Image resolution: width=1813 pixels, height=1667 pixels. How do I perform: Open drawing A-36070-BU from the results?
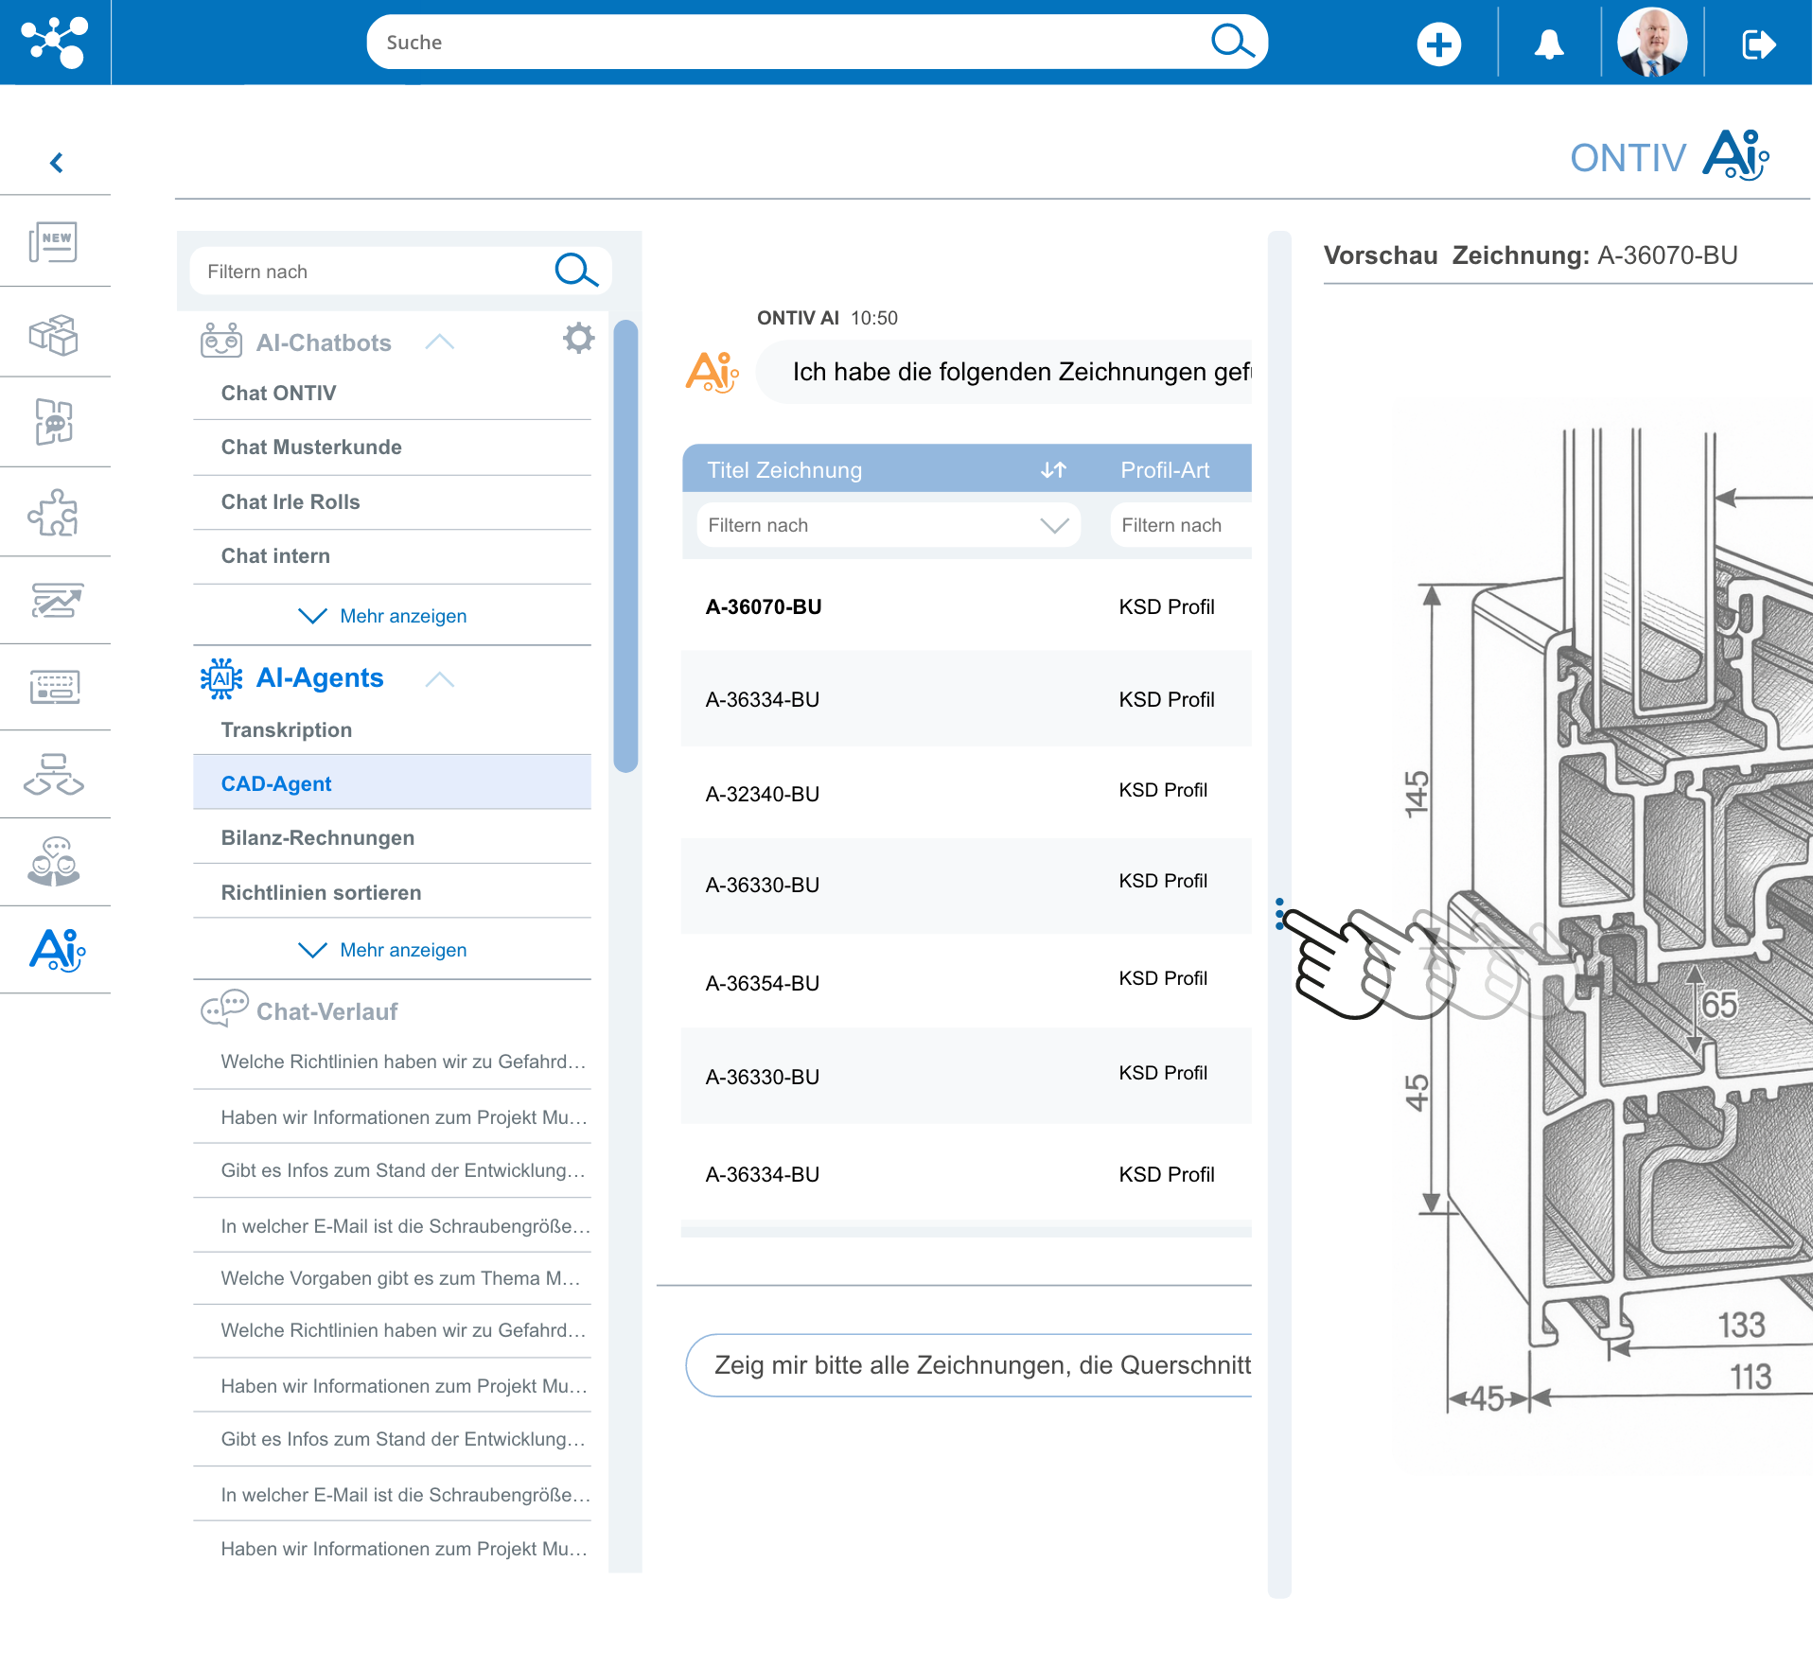click(x=763, y=606)
